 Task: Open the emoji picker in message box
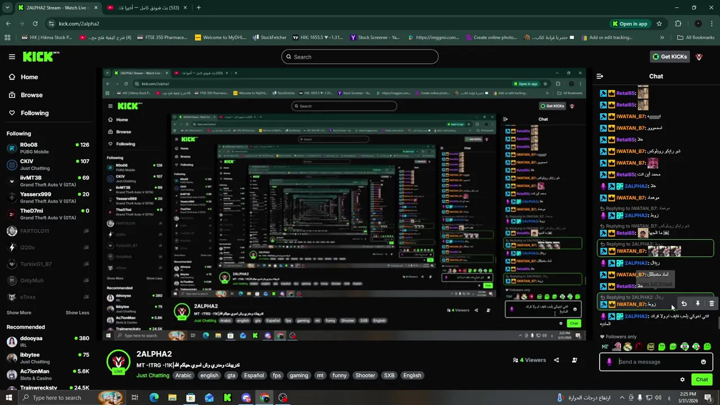point(703,362)
